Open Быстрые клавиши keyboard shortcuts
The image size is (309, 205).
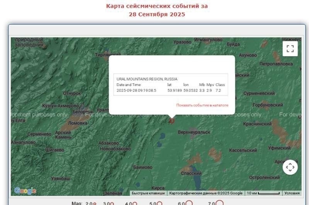pyautogui.click(x=148, y=193)
